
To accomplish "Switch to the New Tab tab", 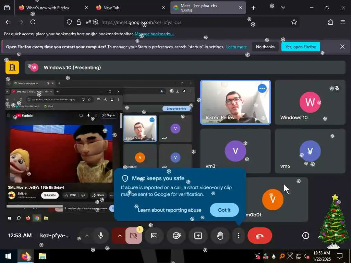I will tap(111, 8).
